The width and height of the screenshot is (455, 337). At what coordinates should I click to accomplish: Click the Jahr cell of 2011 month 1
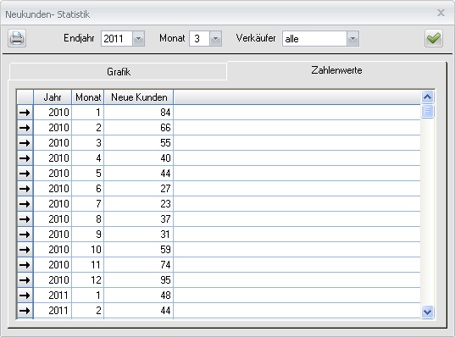(53, 296)
